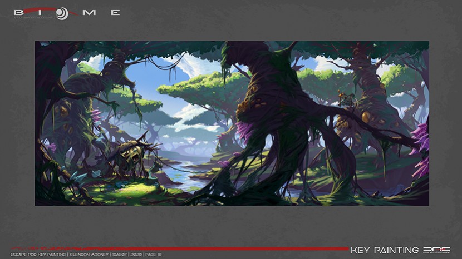Screen dimensions: 462x259
Task: Click the KEY PAINTING title text
Action: tap(384, 250)
